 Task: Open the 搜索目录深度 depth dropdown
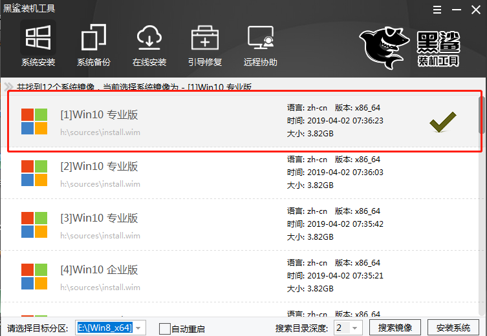coord(348,328)
